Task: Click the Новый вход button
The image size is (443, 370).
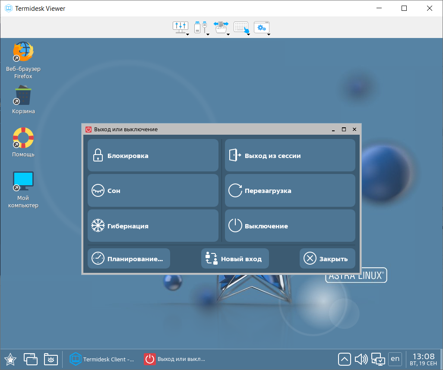Action: coord(235,259)
